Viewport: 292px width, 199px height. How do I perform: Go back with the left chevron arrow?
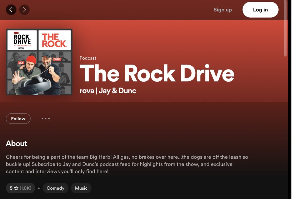[x=11, y=10]
